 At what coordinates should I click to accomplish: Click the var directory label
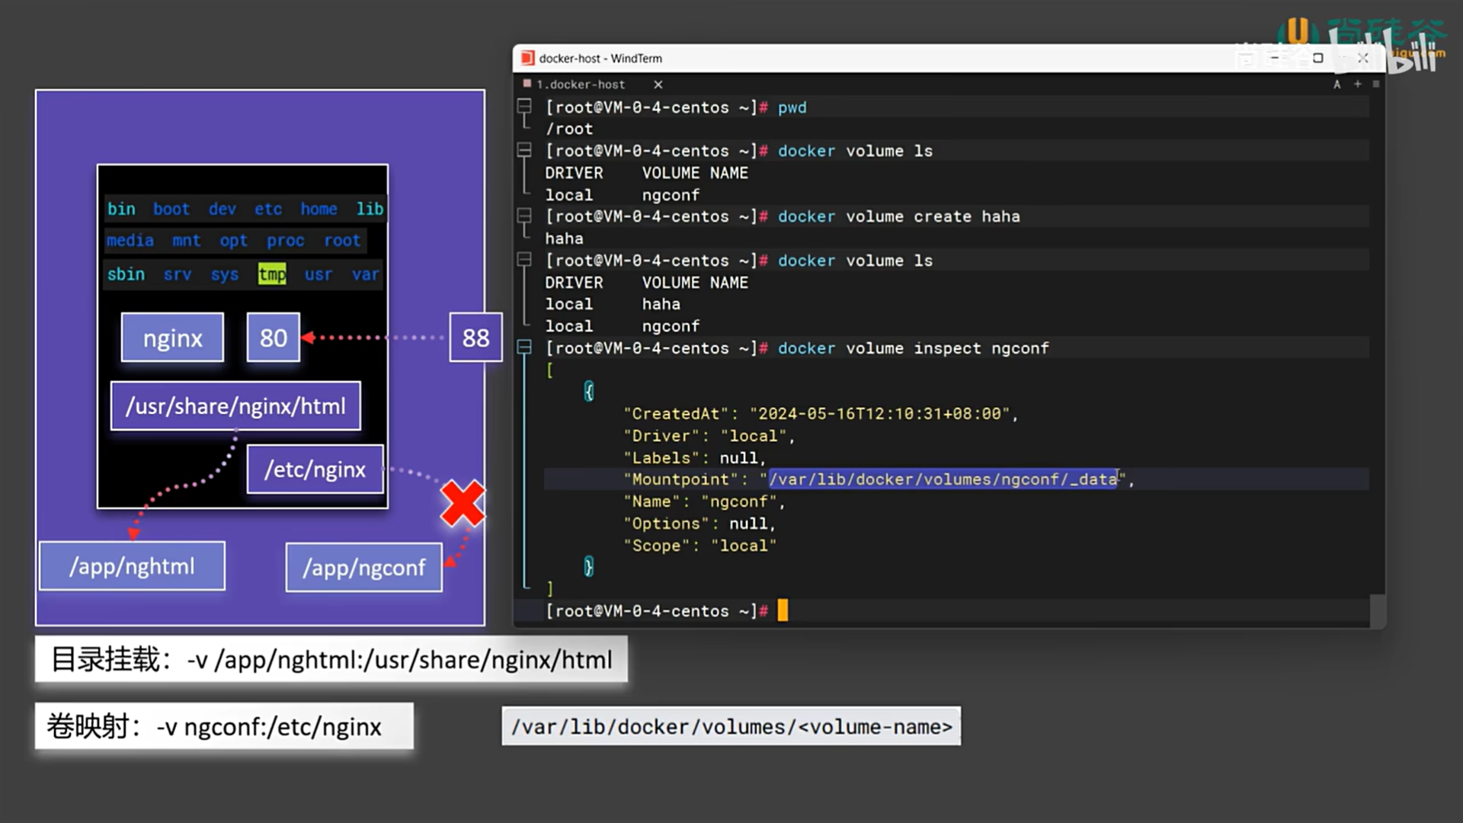[x=365, y=274]
